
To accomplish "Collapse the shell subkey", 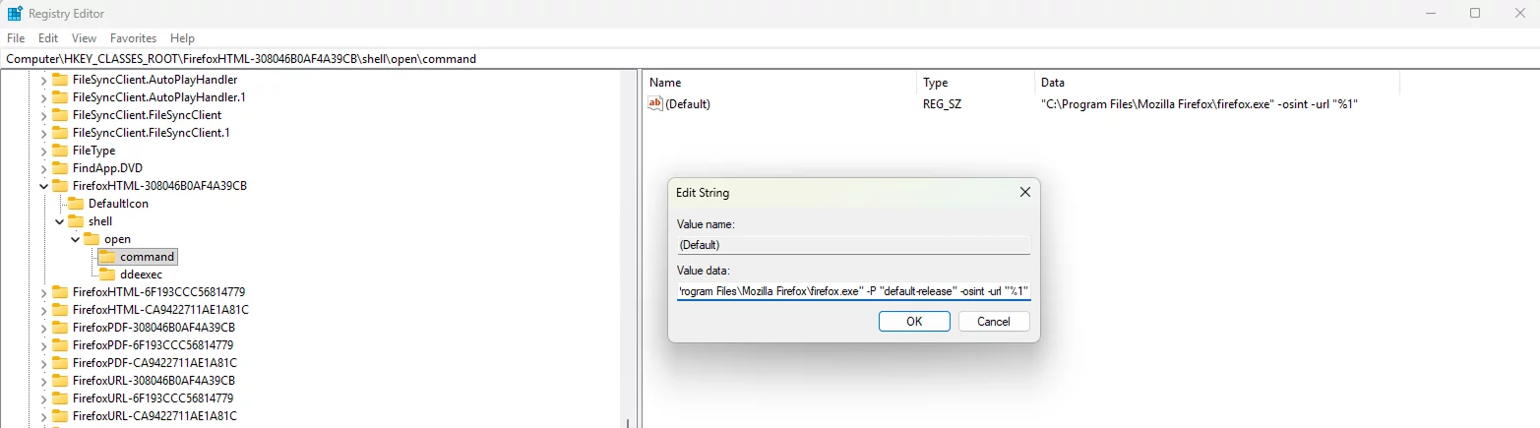I will pyautogui.click(x=59, y=221).
